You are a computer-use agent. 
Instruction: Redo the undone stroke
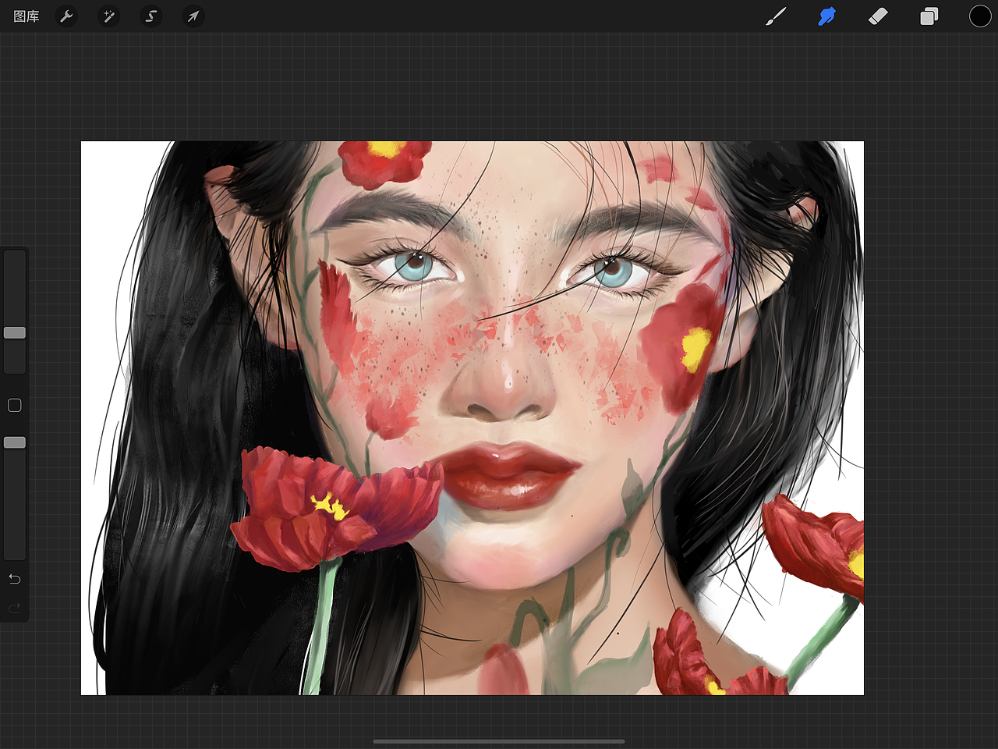tap(15, 609)
